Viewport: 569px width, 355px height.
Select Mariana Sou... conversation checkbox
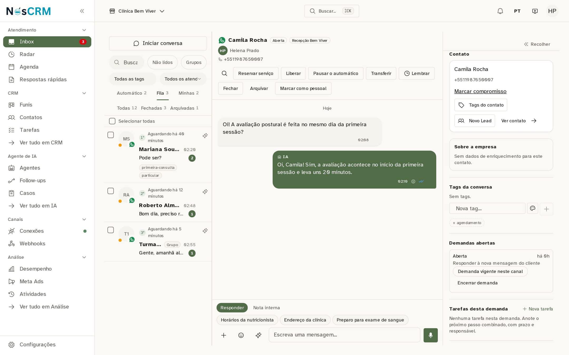tap(111, 135)
